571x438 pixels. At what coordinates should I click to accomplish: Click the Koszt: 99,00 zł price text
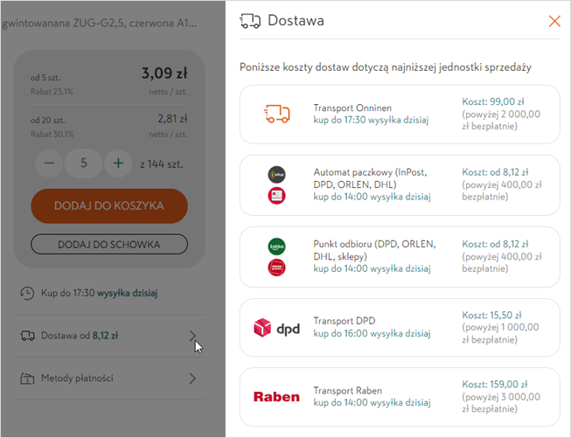point(493,101)
